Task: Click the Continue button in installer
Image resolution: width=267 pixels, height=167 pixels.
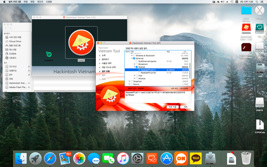Action: [x=185, y=107]
